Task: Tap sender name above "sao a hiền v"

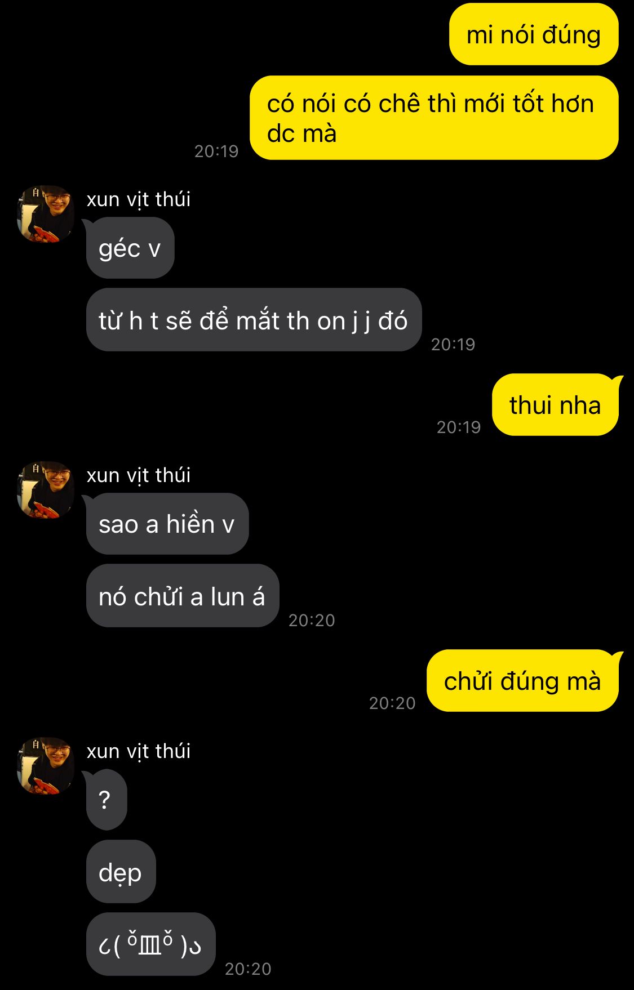Action: pyautogui.click(x=139, y=475)
